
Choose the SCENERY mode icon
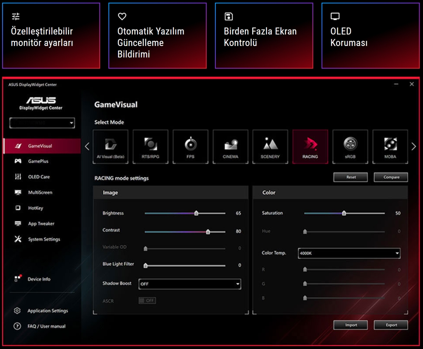point(270,146)
